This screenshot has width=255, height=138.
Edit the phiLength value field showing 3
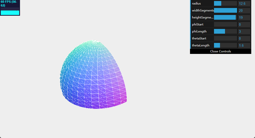pyautogui.click(x=244, y=31)
